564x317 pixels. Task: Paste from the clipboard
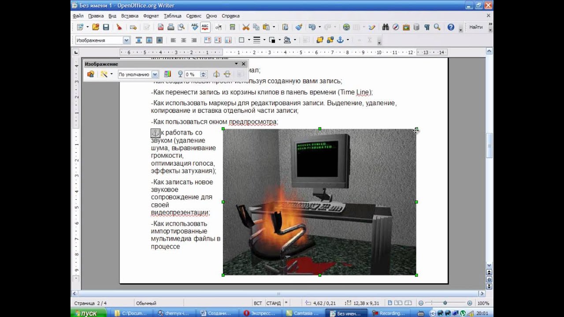click(x=267, y=27)
